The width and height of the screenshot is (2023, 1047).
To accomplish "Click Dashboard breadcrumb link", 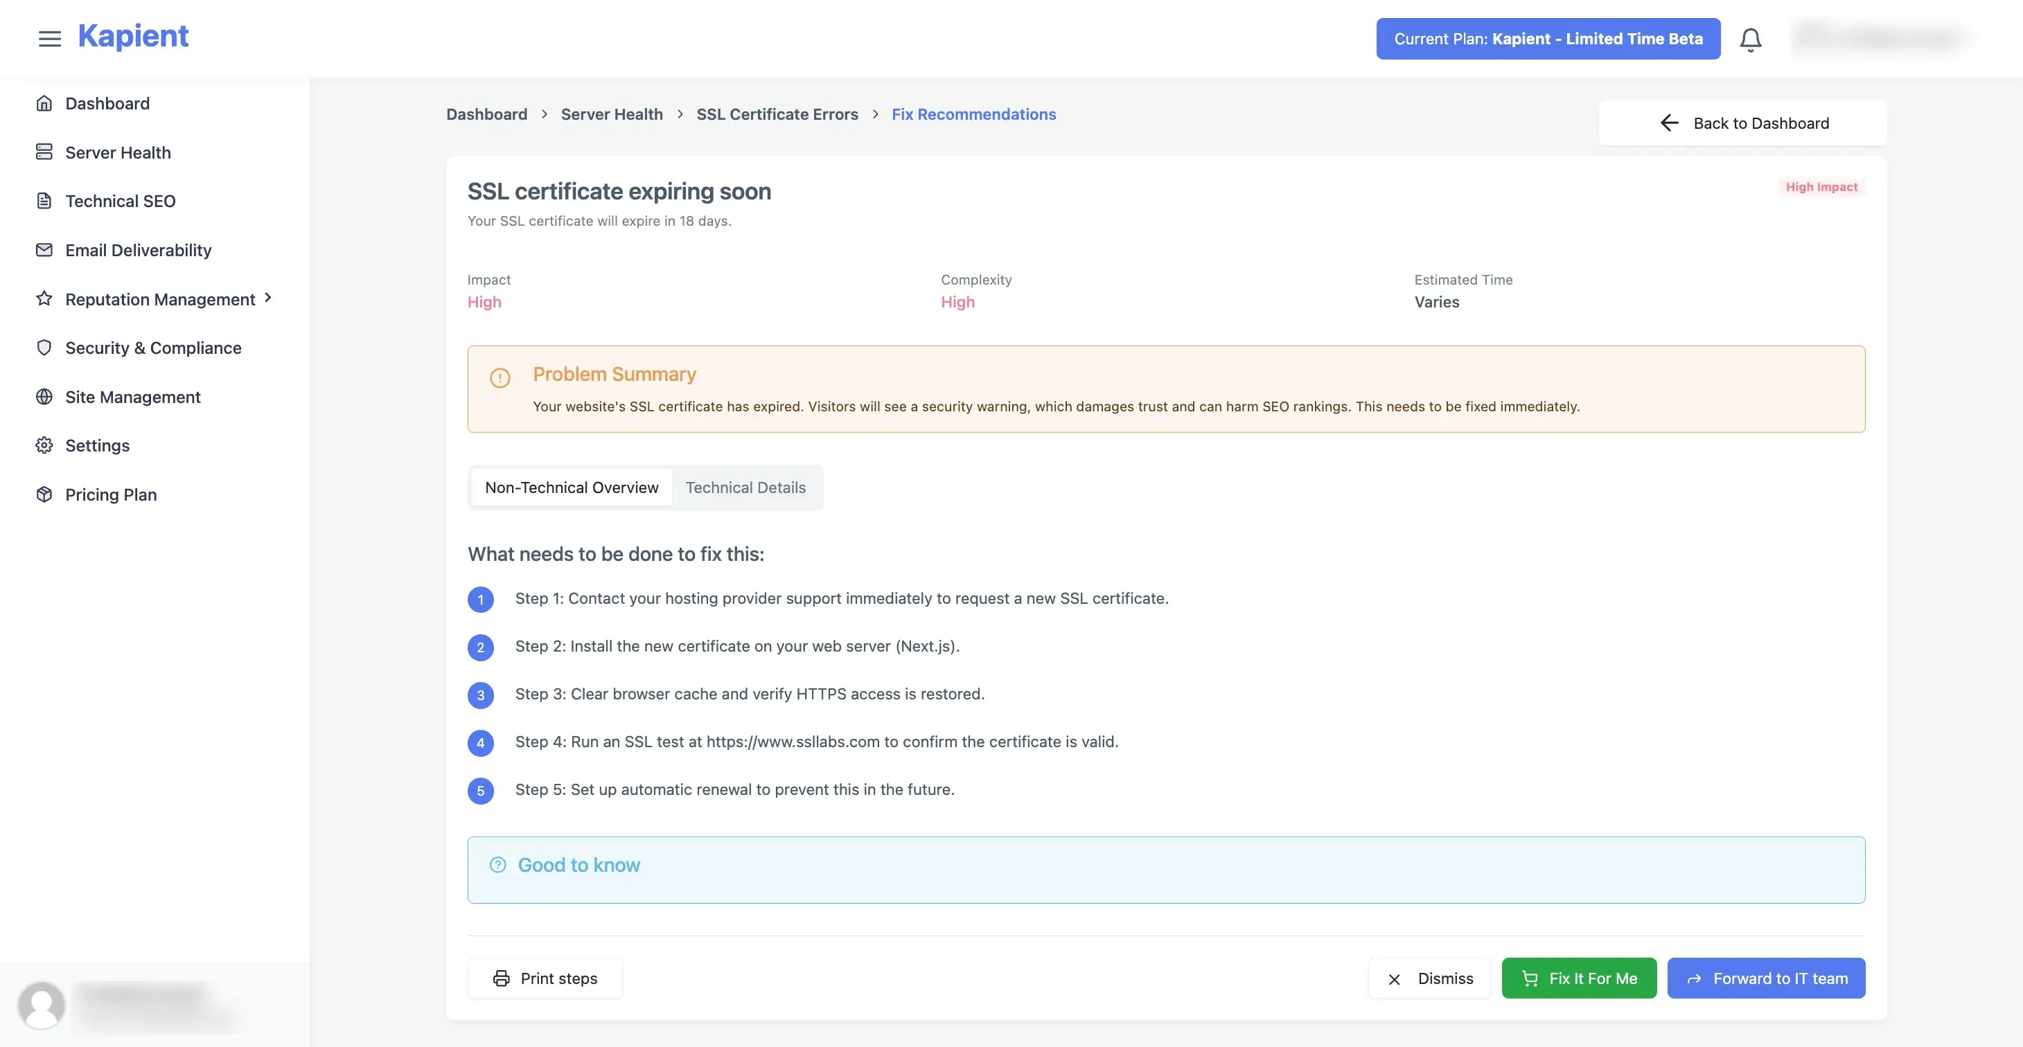I will tap(486, 114).
